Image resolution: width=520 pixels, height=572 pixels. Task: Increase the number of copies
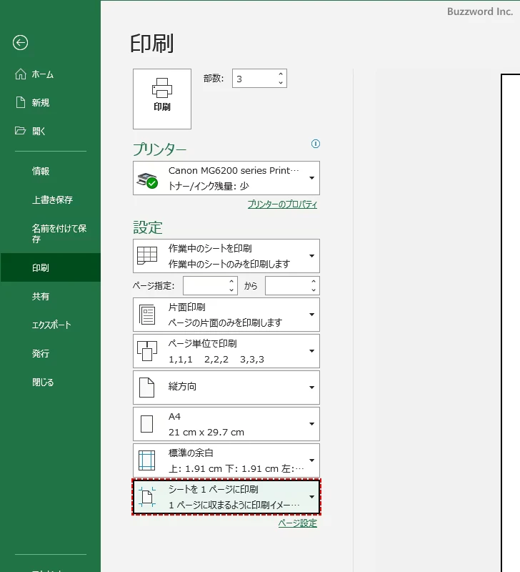click(x=281, y=74)
